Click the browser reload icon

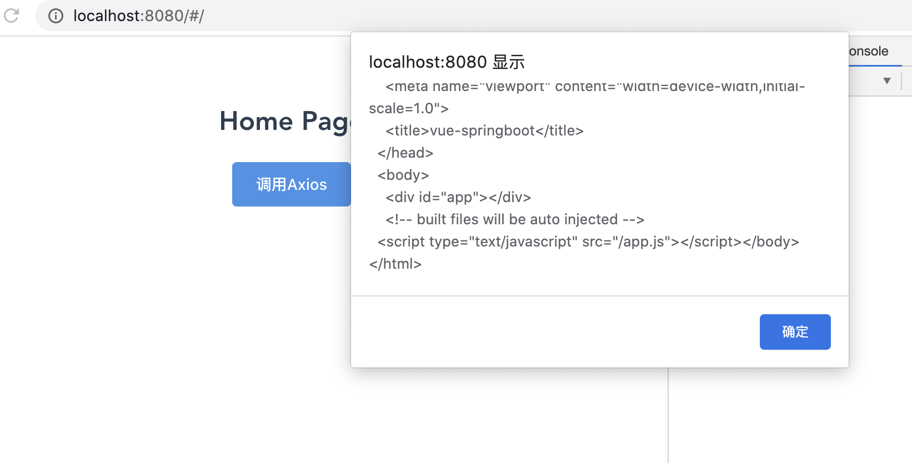tap(11, 16)
